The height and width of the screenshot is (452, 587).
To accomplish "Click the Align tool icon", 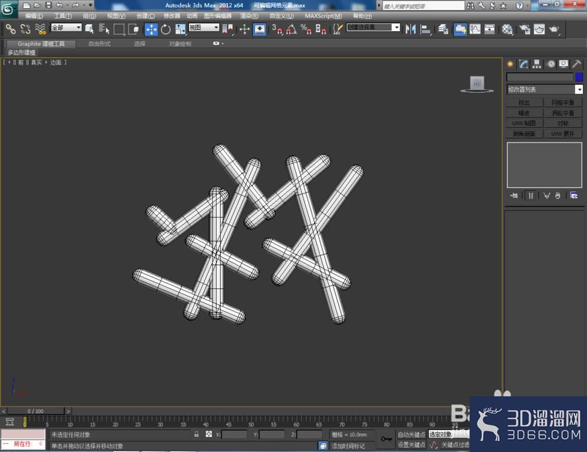I will point(426,29).
